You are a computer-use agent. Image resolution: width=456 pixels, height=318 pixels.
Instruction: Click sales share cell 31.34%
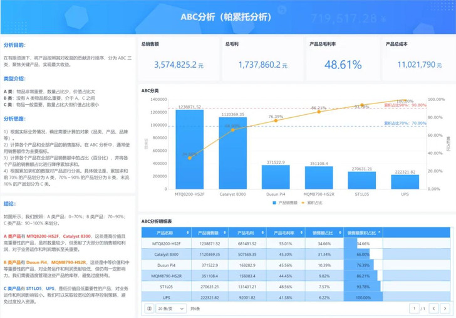(x=324, y=254)
